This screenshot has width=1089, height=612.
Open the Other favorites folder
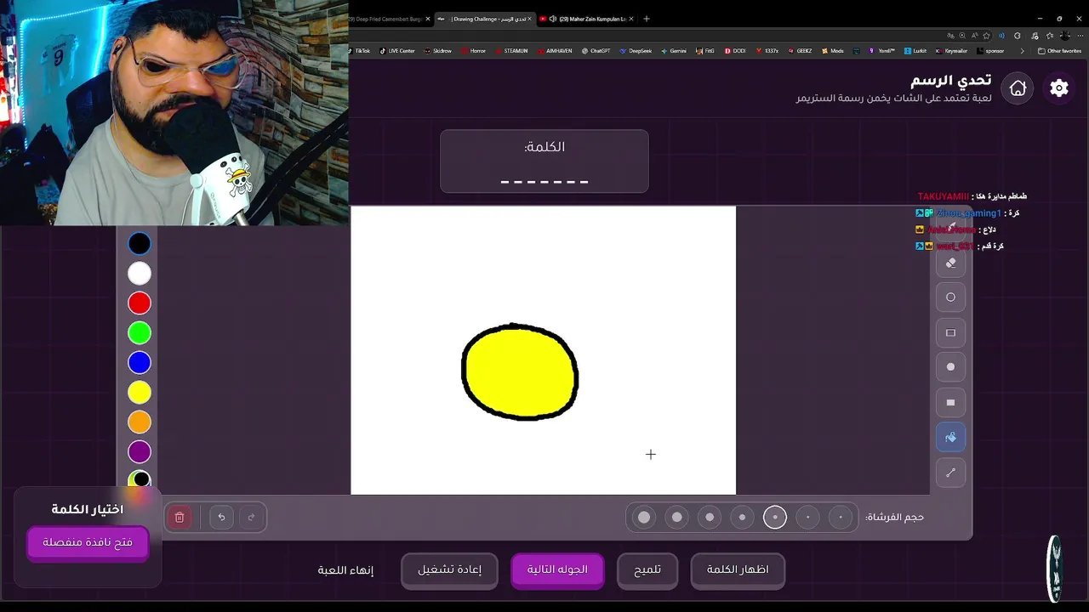pos(1059,51)
